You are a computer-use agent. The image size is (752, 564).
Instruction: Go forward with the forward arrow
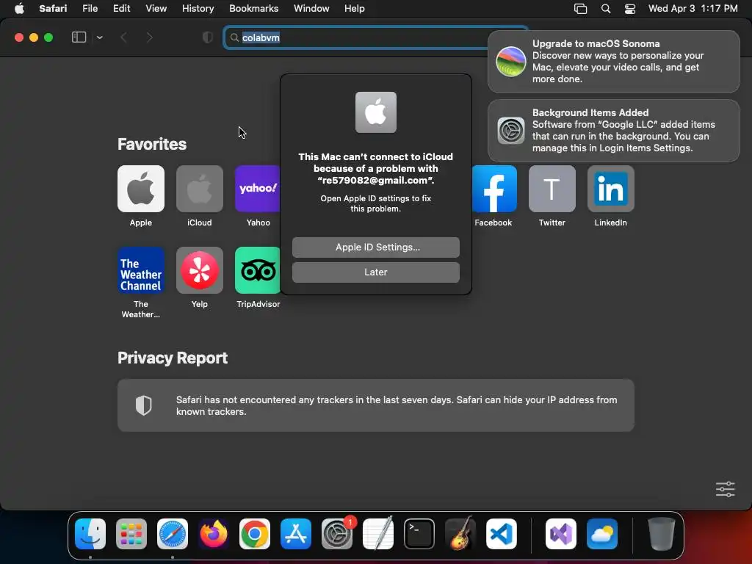tap(149, 37)
